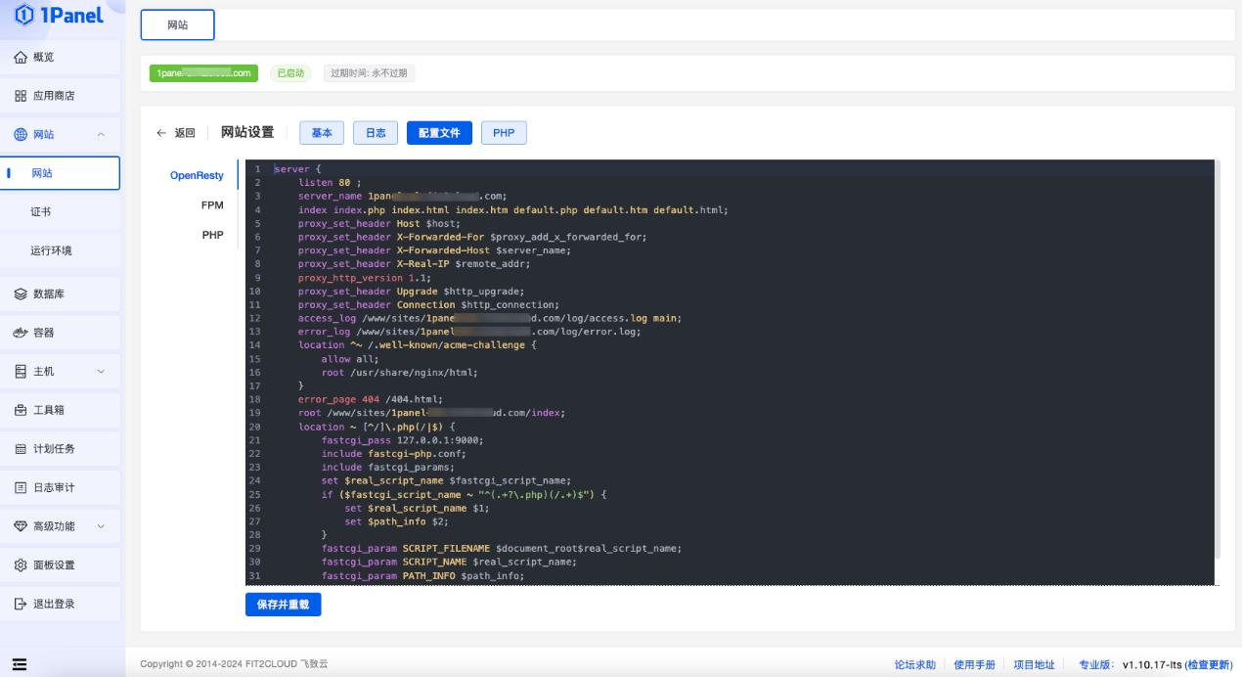Click the panel settings gear icon
Viewport: 1242px width, 677px height.
coord(21,565)
